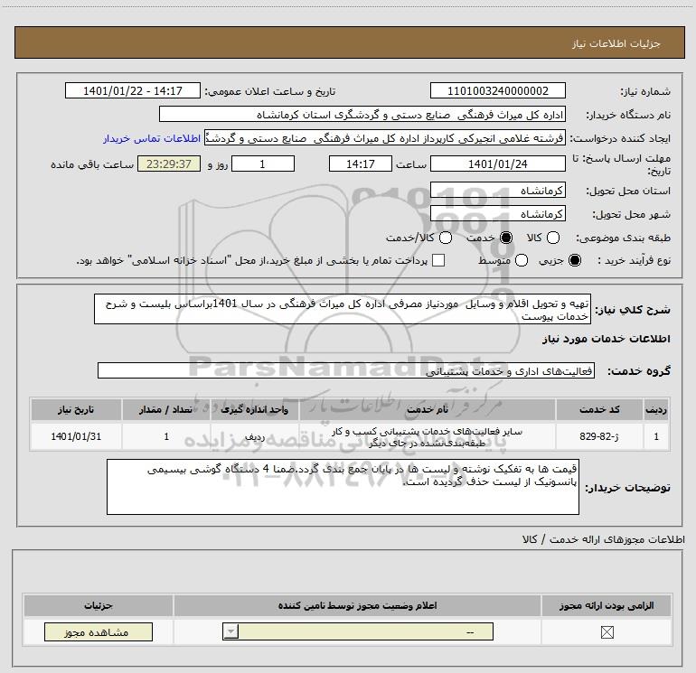The height and width of the screenshot is (673, 696).
Task: Select the متوسط purchase type radio
Action: (x=522, y=260)
